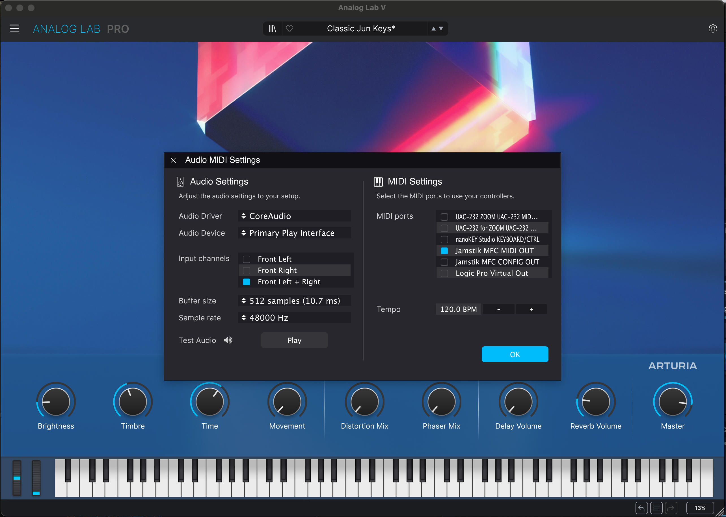Open the history list icon
Viewport: 726px width, 517px height.
[x=656, y=508]
